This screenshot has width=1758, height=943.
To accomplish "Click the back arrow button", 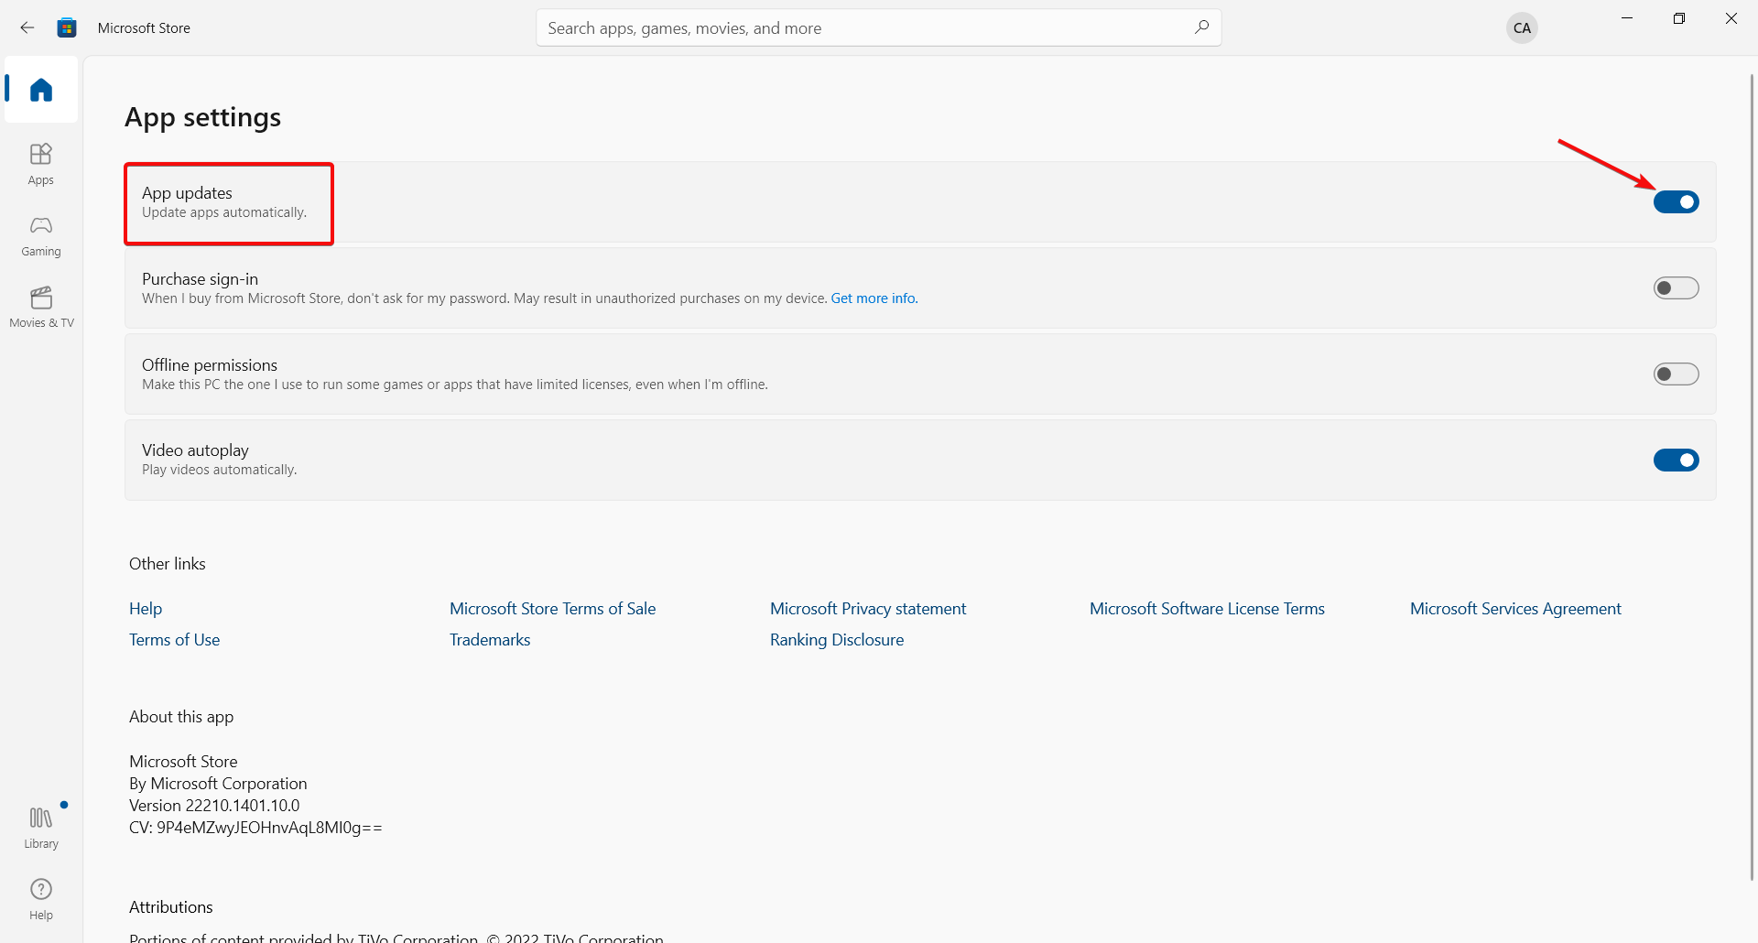I will 27,27.
